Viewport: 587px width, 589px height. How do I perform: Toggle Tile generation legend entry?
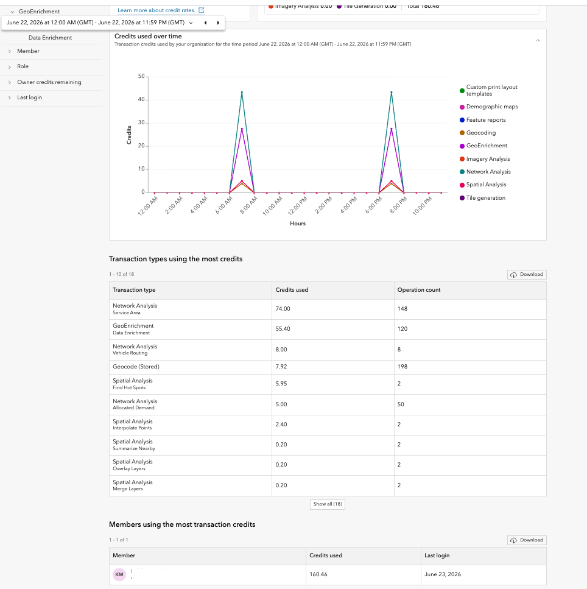pos(462,198)
